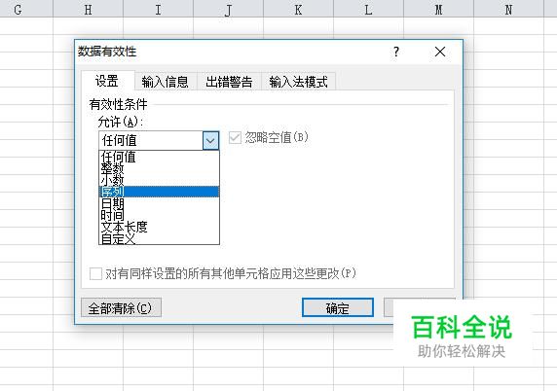Toggle 对有同样设置的所有其他单元格应用这些更改 checkbox
The height and width of the screenshot is (391, 557).
(95, 273)
